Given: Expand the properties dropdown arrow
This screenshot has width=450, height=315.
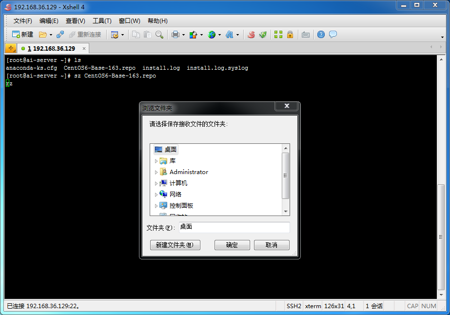Looking at the screenshot, I should [122, 35].
